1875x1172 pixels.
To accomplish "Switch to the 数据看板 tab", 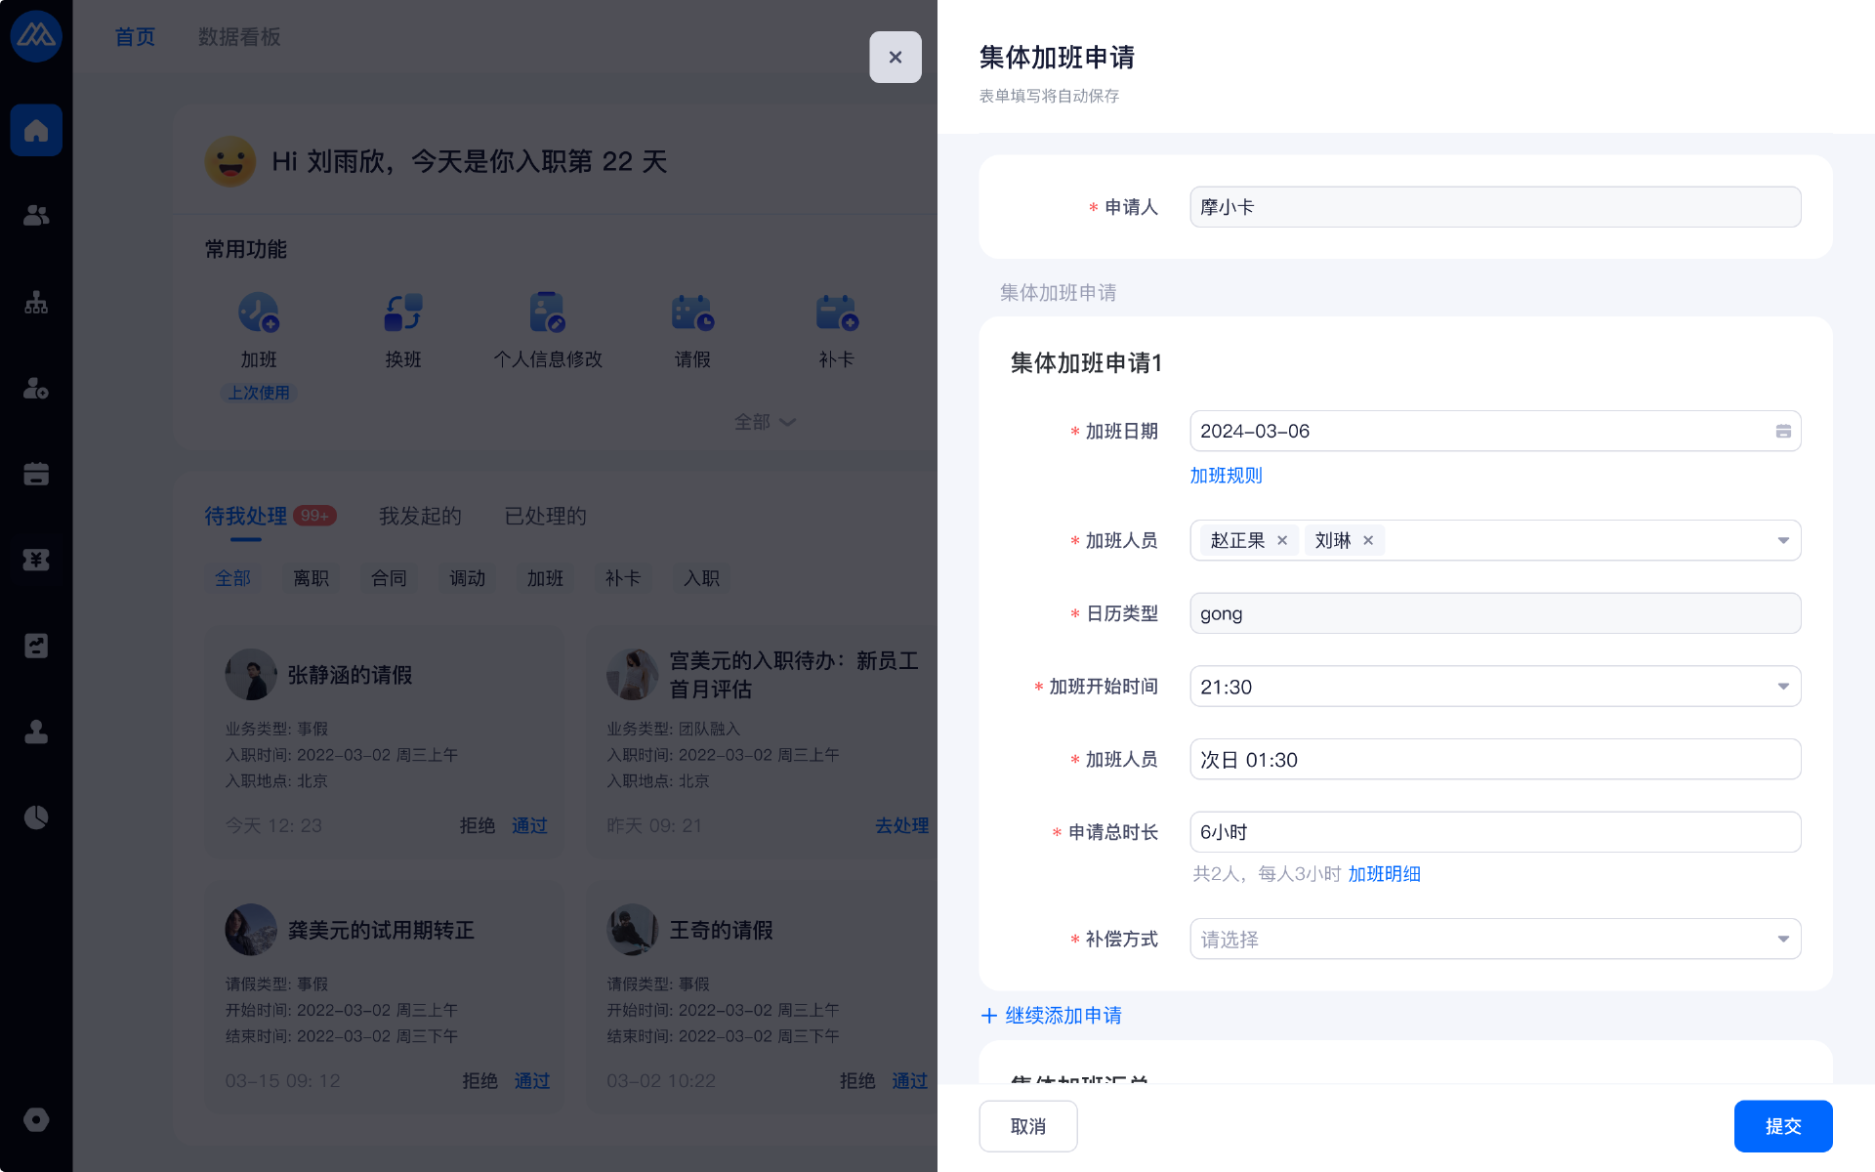I will pos(239,37).
